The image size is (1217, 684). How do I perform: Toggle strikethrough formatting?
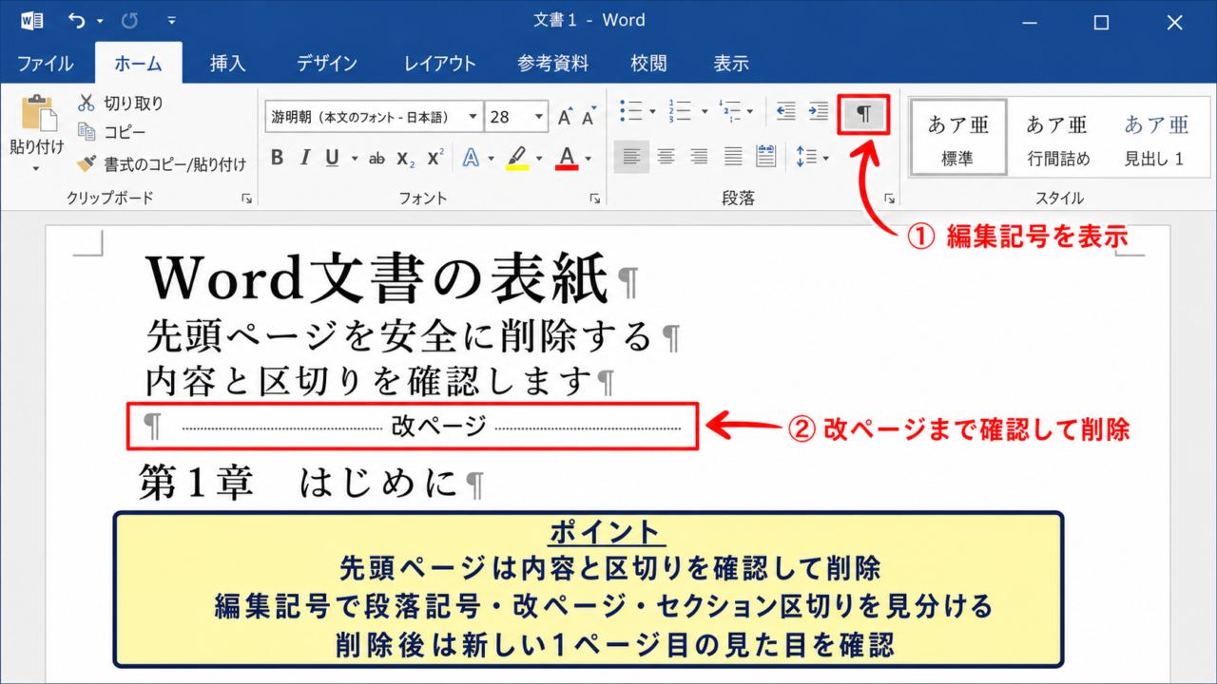click(x=377, y=158)
